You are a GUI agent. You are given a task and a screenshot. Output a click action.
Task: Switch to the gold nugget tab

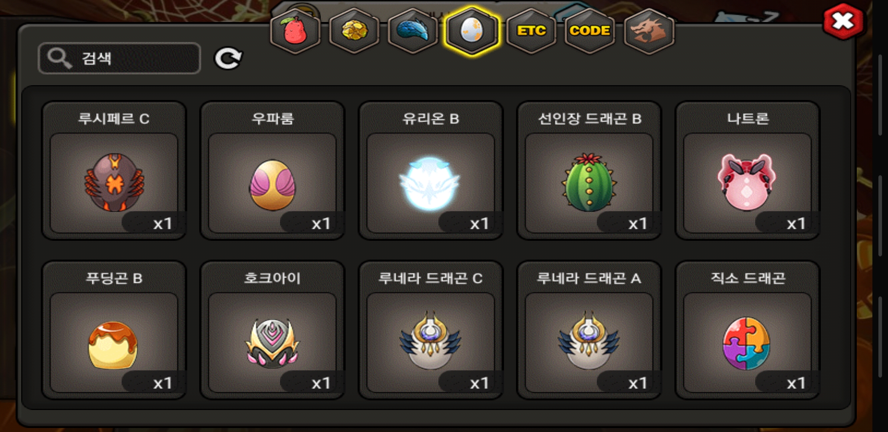[354, 31]
